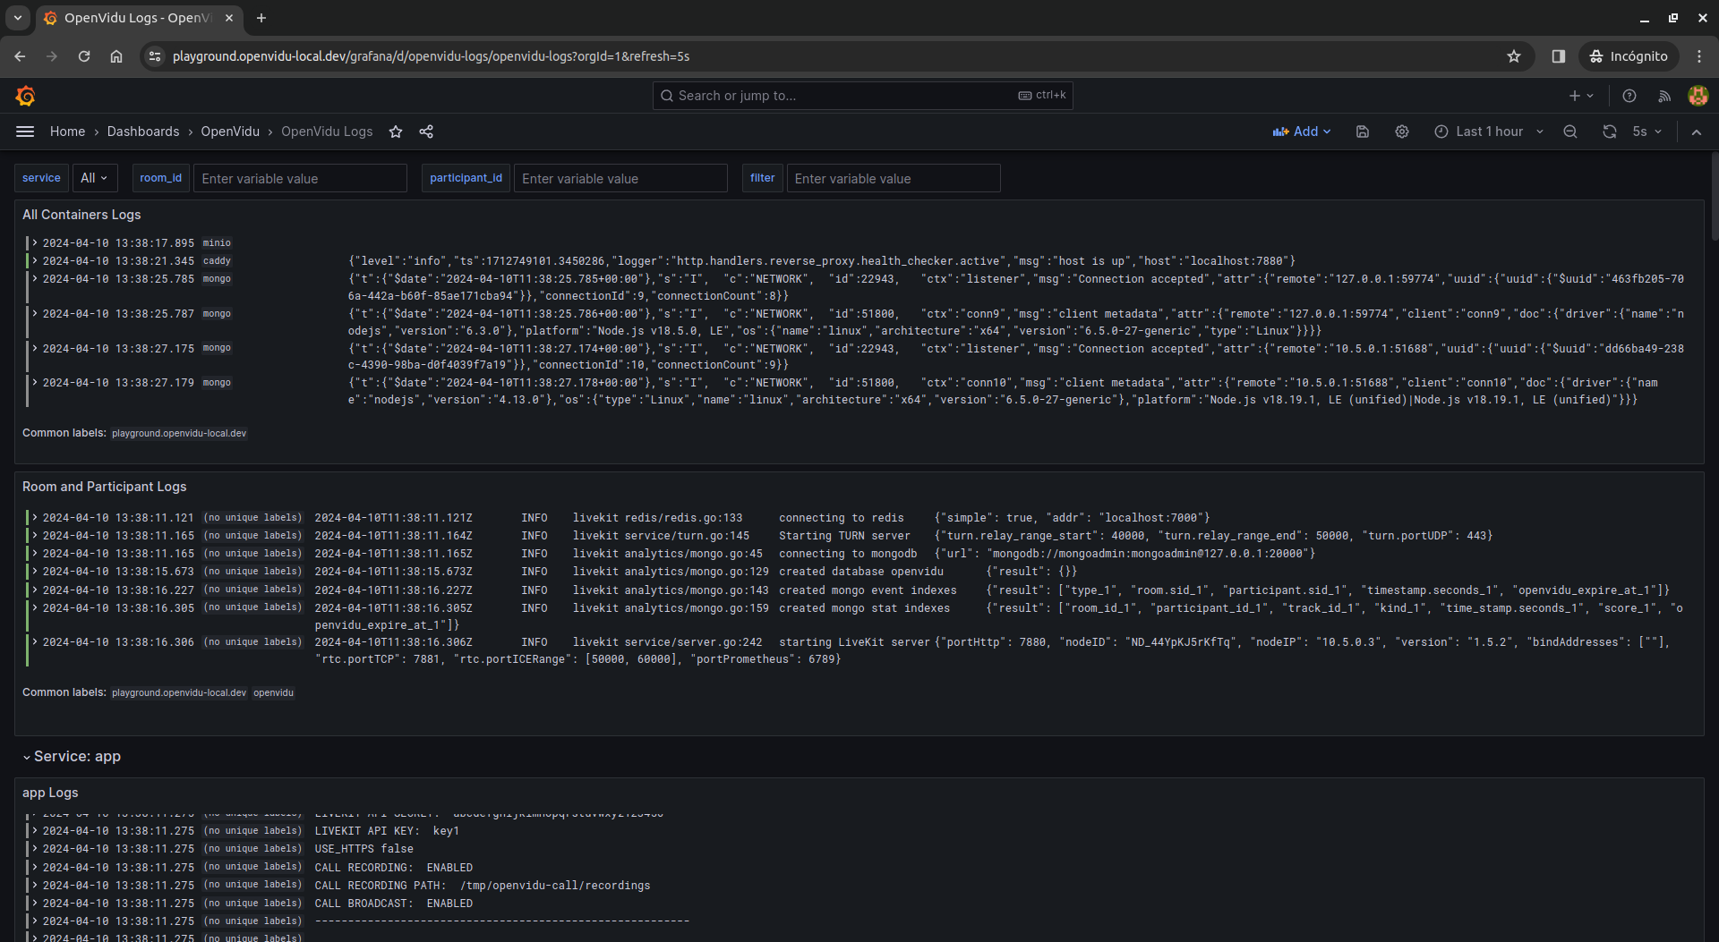This screenshot has width=1719, height=942.
Task: Save dashboard using disk icon
Action: pyautogui.click(x=1363, y=132)
